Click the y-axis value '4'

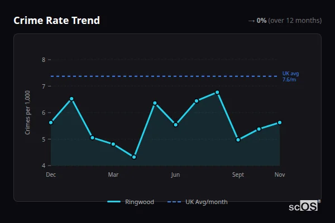(44, 166)
